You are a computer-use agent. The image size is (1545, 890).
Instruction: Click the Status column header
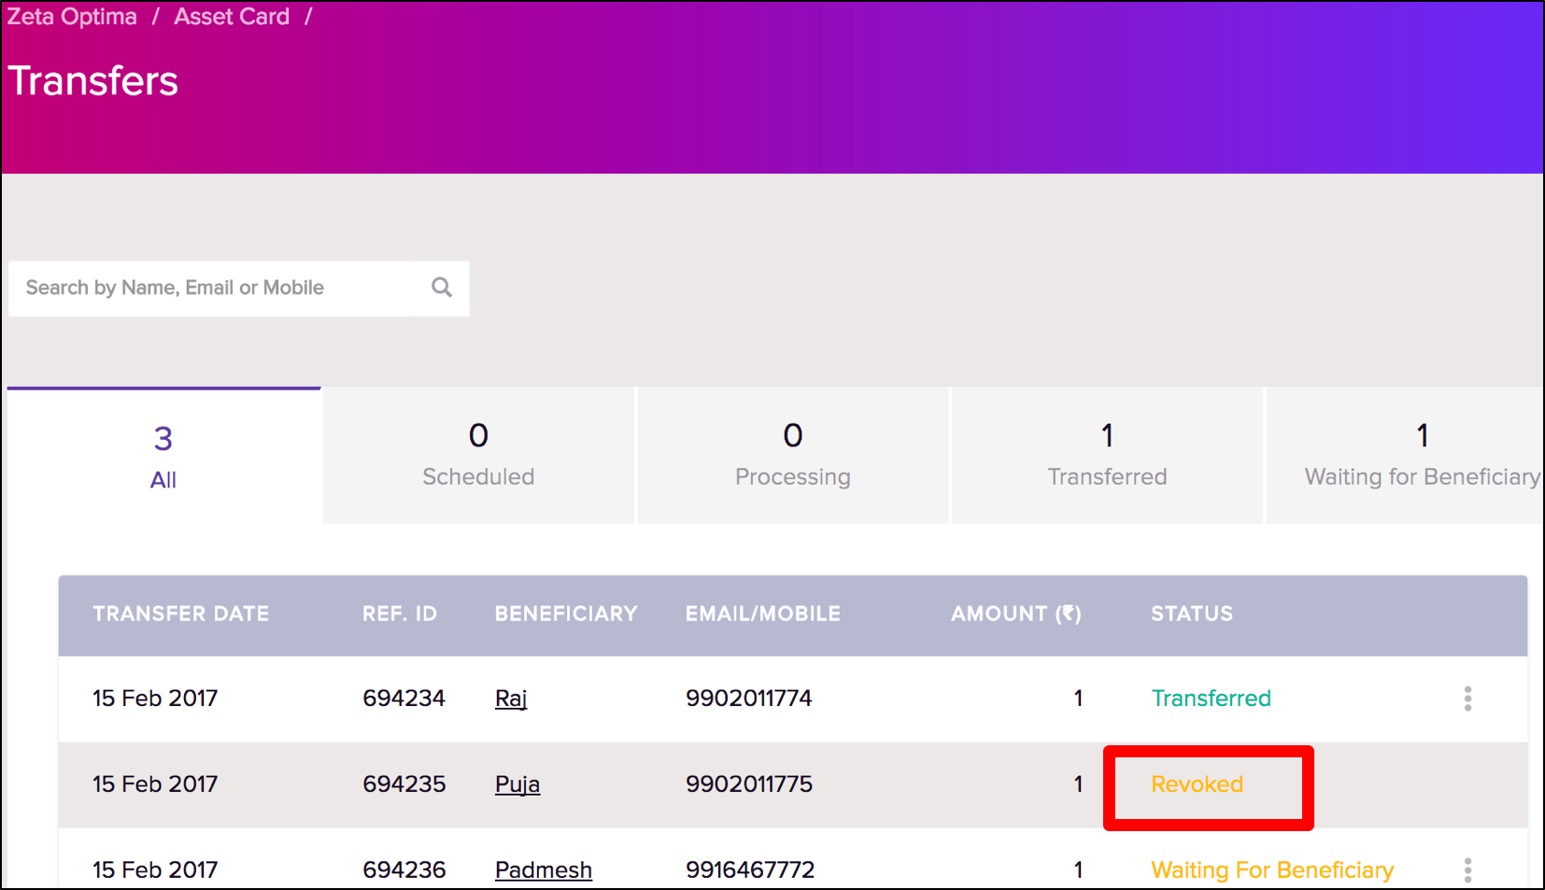click(x=1192, y=614)
